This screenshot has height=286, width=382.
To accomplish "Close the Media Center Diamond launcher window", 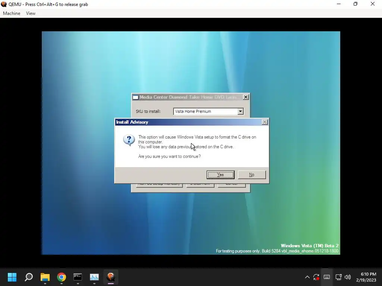I will tap(246, 97).
